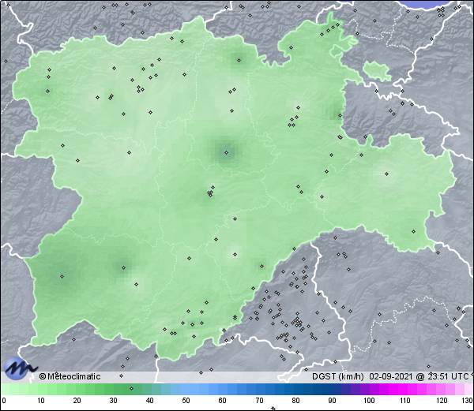The image size is (474, 411).
Task: Click the small detached green enclave region
Action: coord(377,71)
